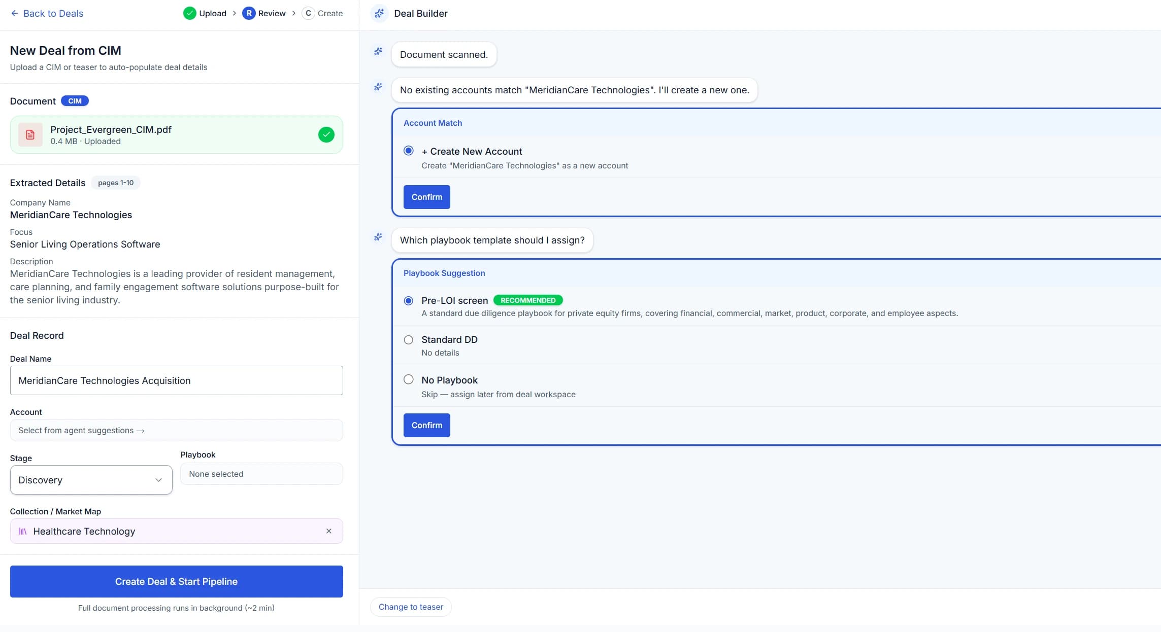This screenshot has width=1161, height=632.
Task: Click the Deal Builder sparkle icon in header
Action: [x=379, y=13]
